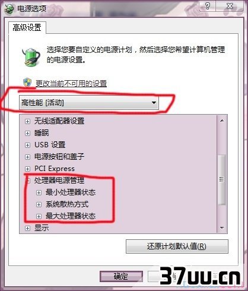This screenshot has height=291, width=248.
Task: Expand 电源按钮和盖子 node
Action: click(x=27, y=157)
